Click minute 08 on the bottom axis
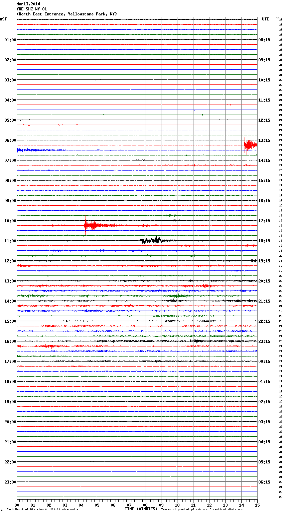The image size is (284, 514). pos(145,505)
